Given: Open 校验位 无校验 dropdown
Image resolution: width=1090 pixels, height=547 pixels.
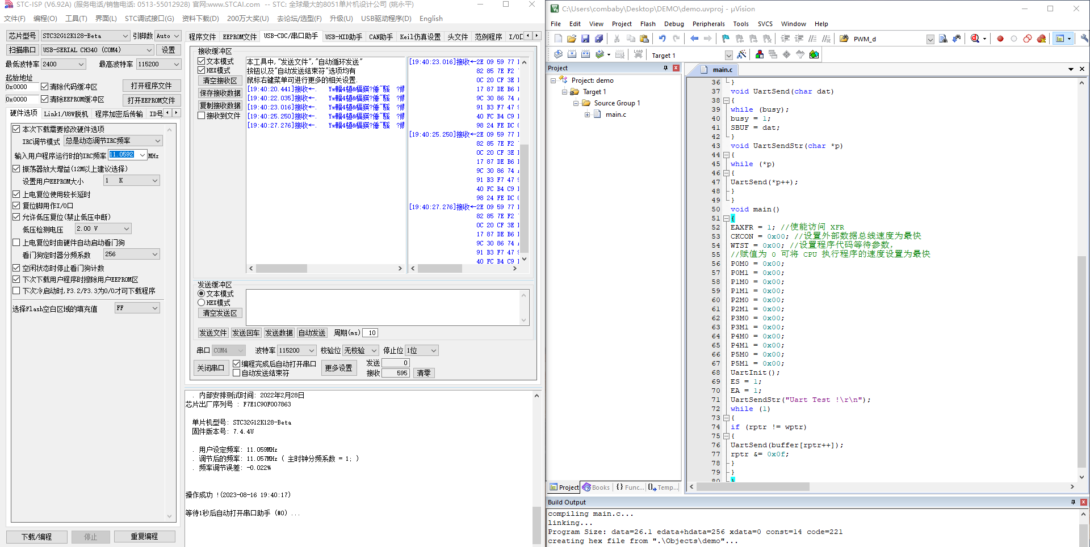Looking at the screenshot, I should point(360,350).
